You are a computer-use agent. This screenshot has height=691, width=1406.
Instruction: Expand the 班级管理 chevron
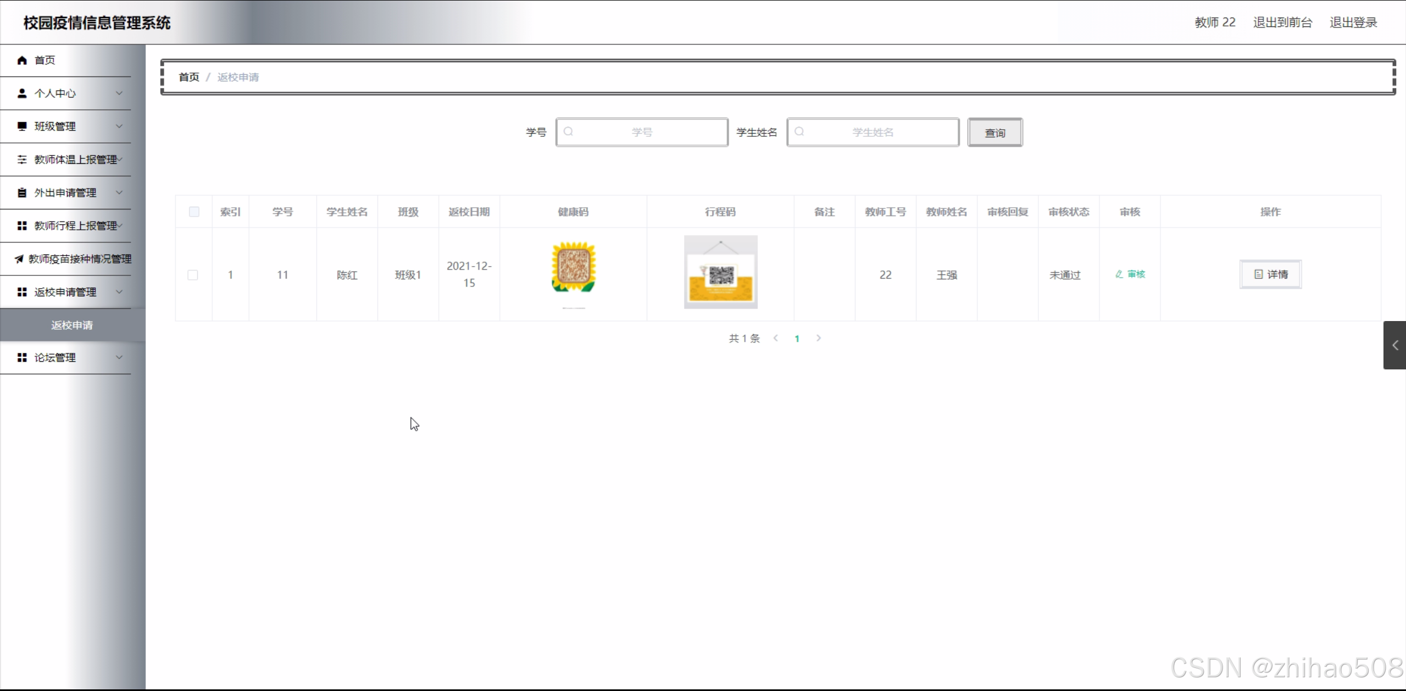(x=119, y=126)
